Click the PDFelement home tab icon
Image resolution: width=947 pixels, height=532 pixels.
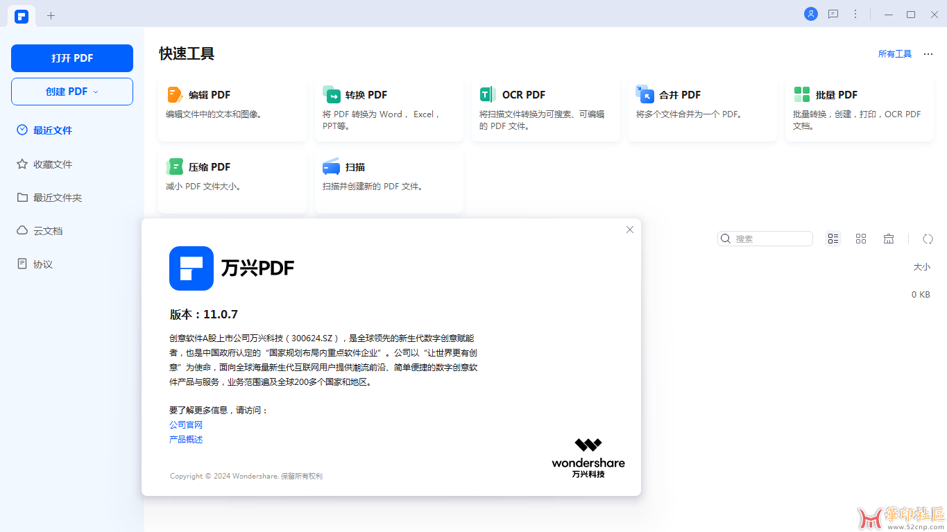[x=22, y=16]
